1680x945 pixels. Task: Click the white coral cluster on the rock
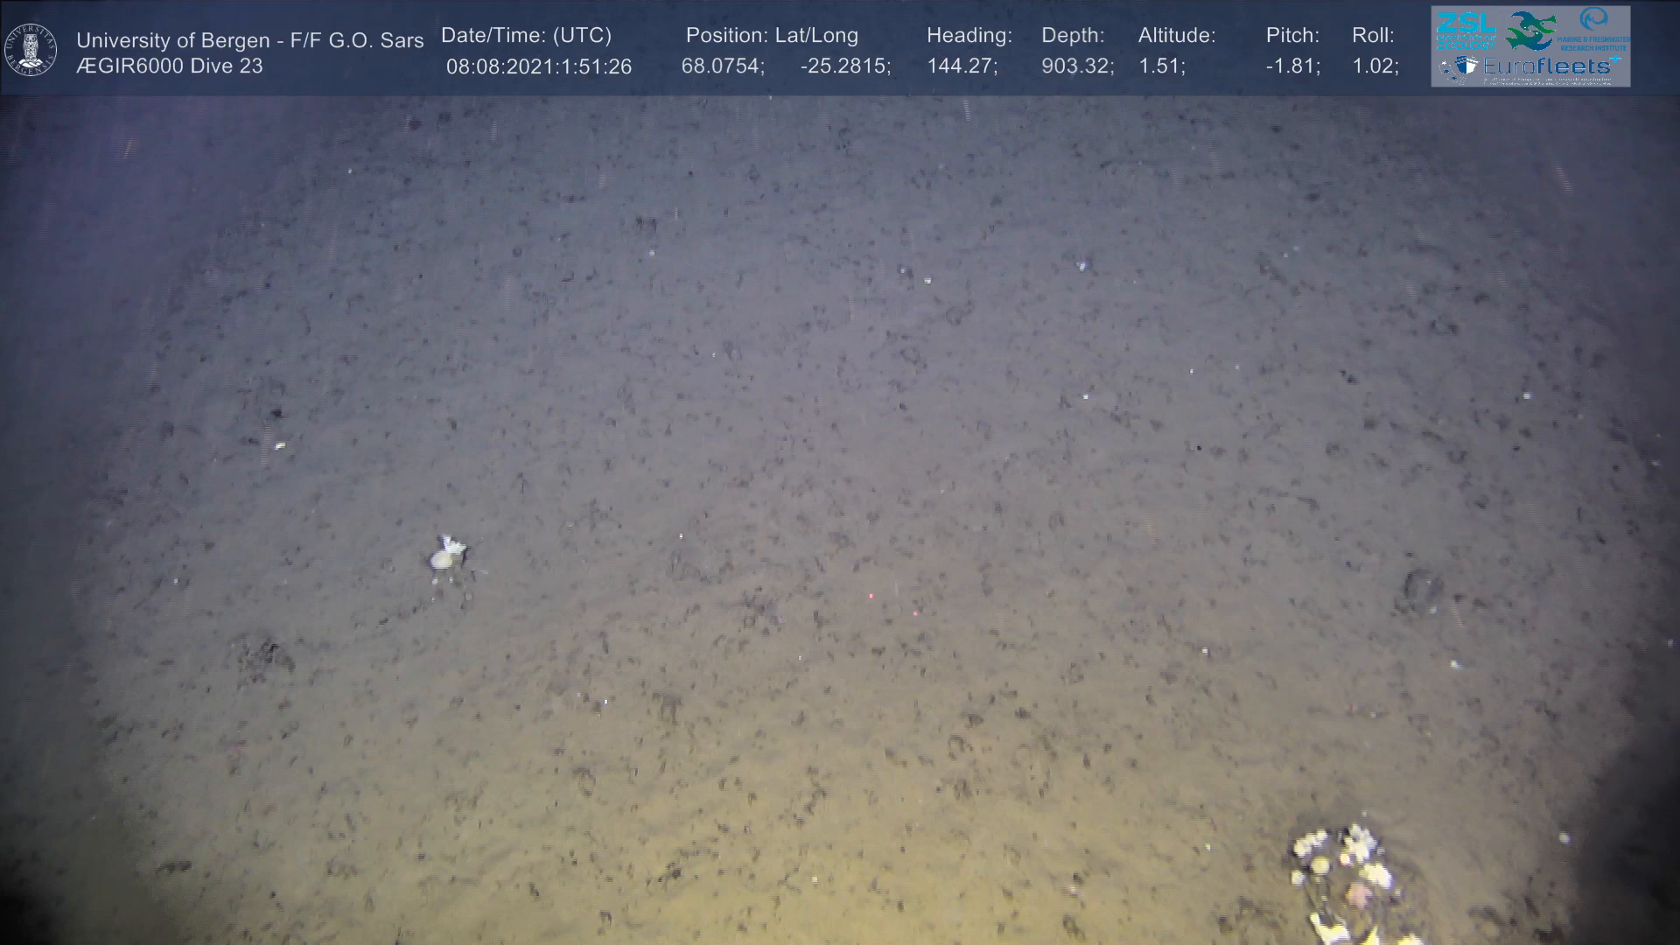click(1340, 863)
